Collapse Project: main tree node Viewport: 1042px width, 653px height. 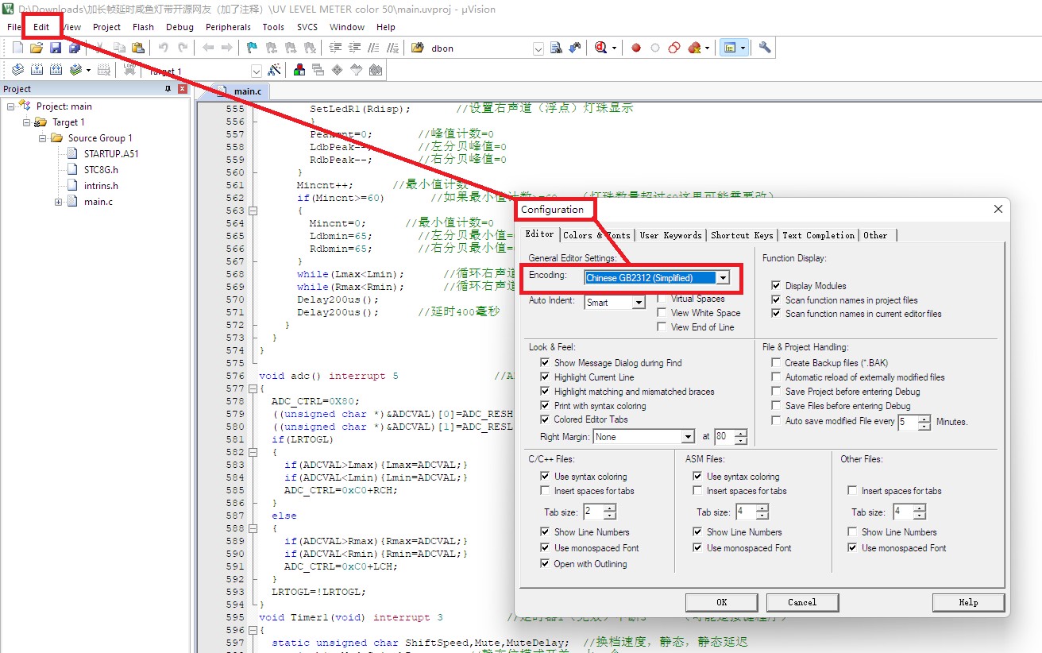point(11,106)
